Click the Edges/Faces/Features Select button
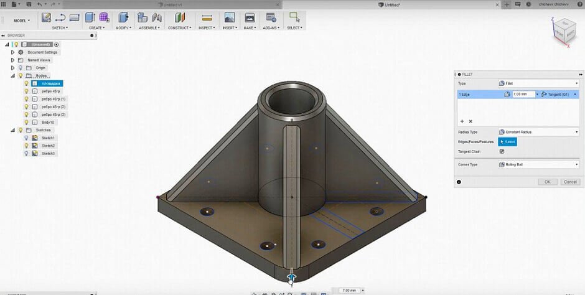The image size is (585, 295). point(507,142)
